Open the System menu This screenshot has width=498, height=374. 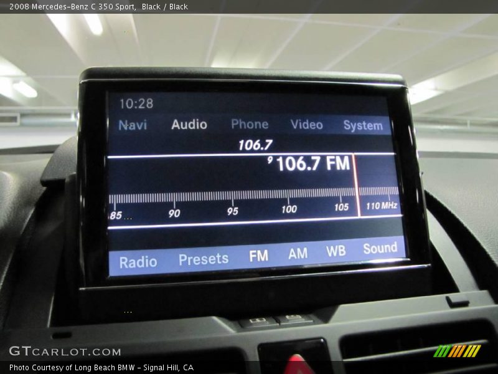click(x=363, y=125)
